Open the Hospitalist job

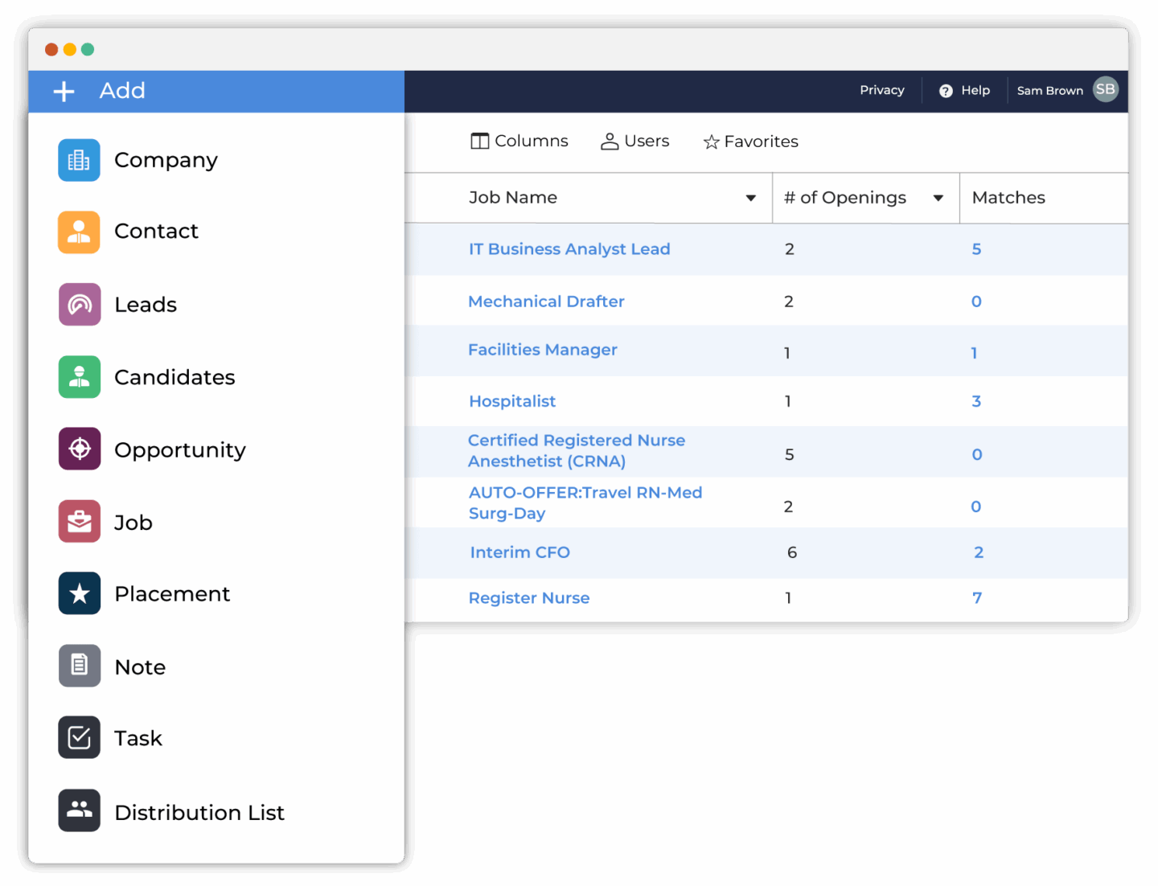[x=512, y=401]
